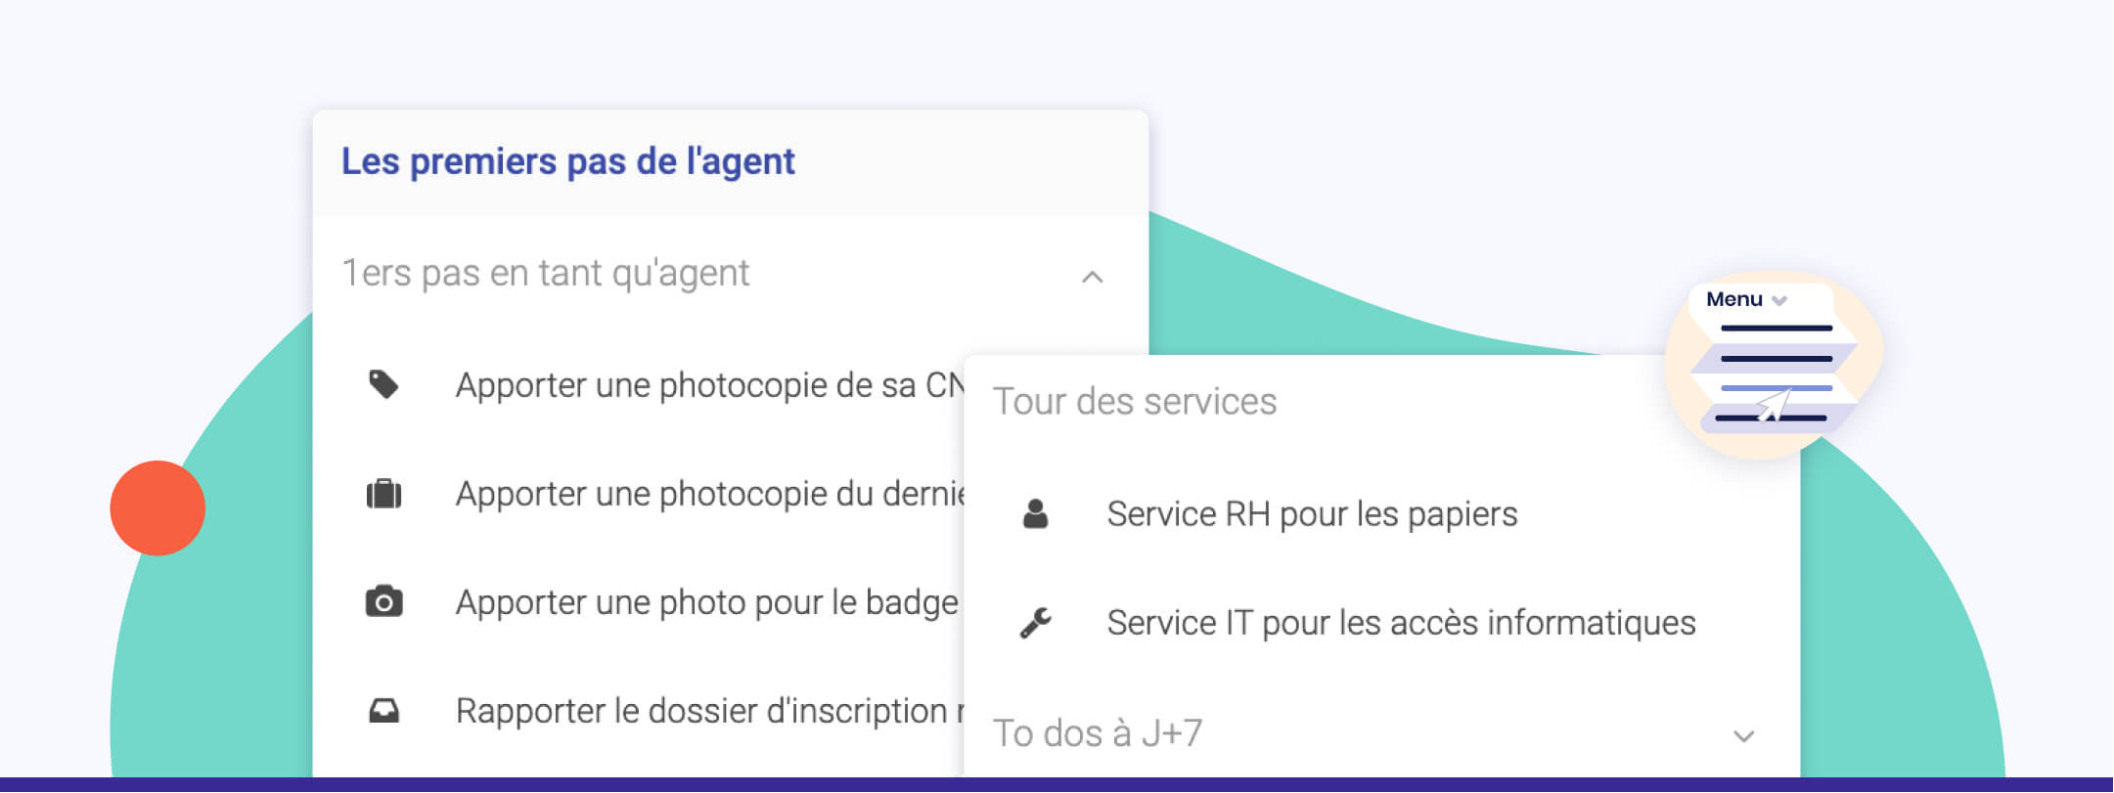Click the person icon for Service RH
Screen dimensions: 2114x793
click(x=1035, y=513)
